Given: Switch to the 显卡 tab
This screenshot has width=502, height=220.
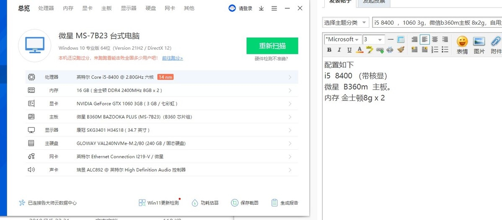Looking at the screenshot, I should (87, 8).
